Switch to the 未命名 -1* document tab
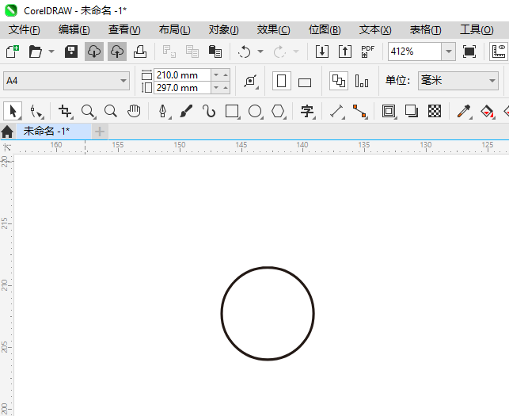This screenshot has width=509, height=416. (54, 132)
